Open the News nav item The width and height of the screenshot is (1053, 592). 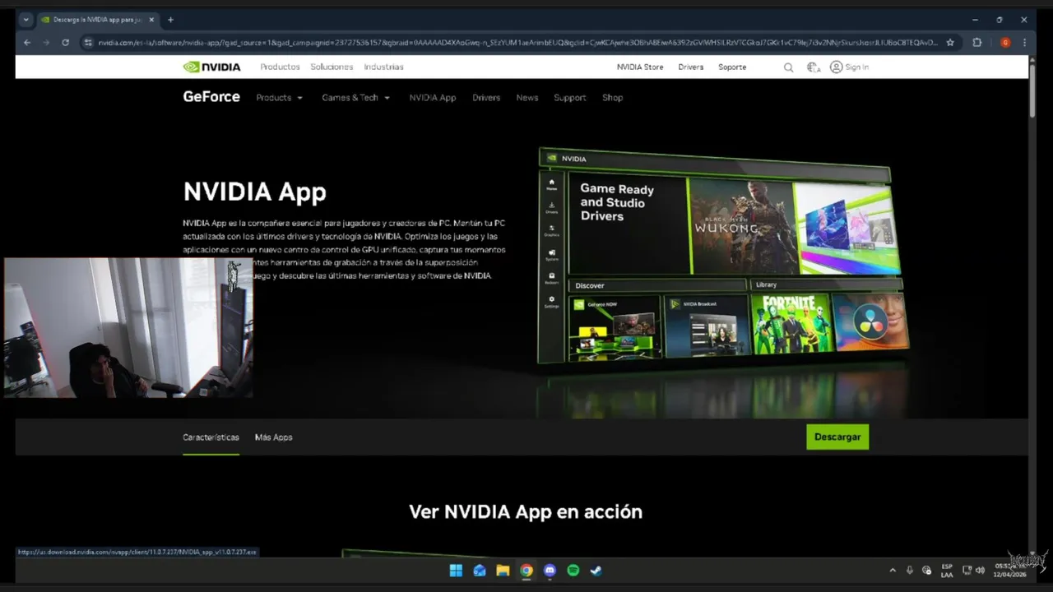pos(527,98)
